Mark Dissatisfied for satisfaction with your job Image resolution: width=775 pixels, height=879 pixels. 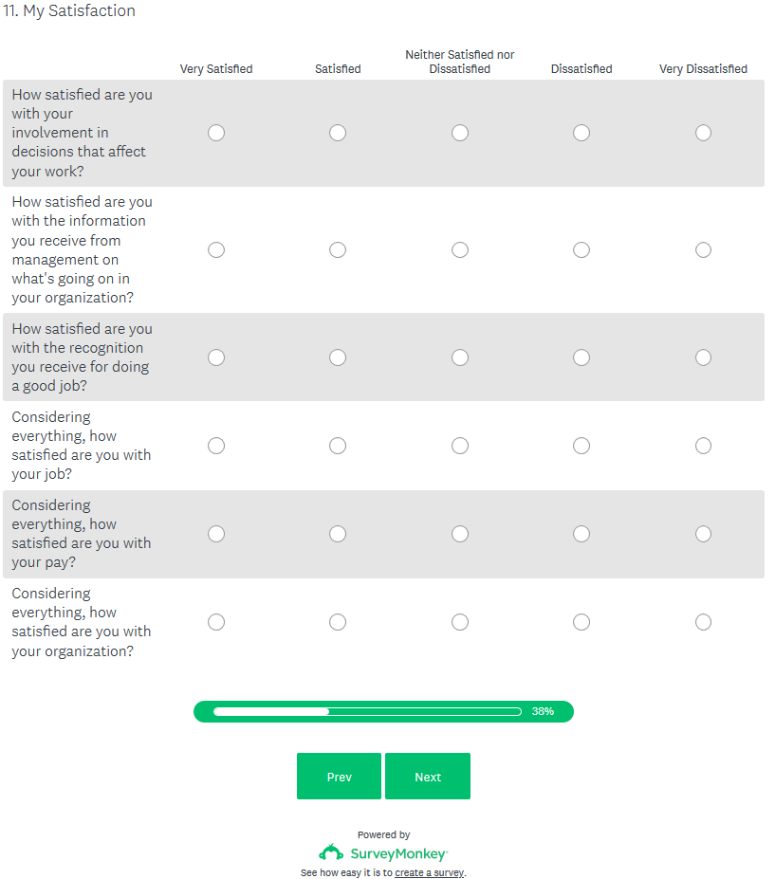tap(581, 446)
